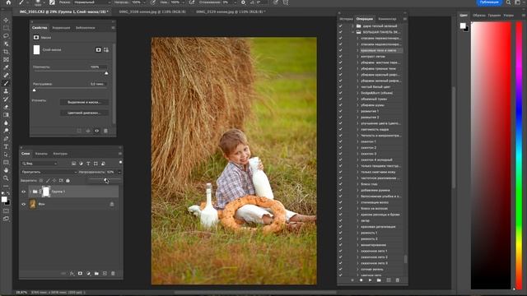Screen dimensions: 527x296
Task: Switch to the Комментар tab
Action: pyautogui.click(x=387, y=19)
